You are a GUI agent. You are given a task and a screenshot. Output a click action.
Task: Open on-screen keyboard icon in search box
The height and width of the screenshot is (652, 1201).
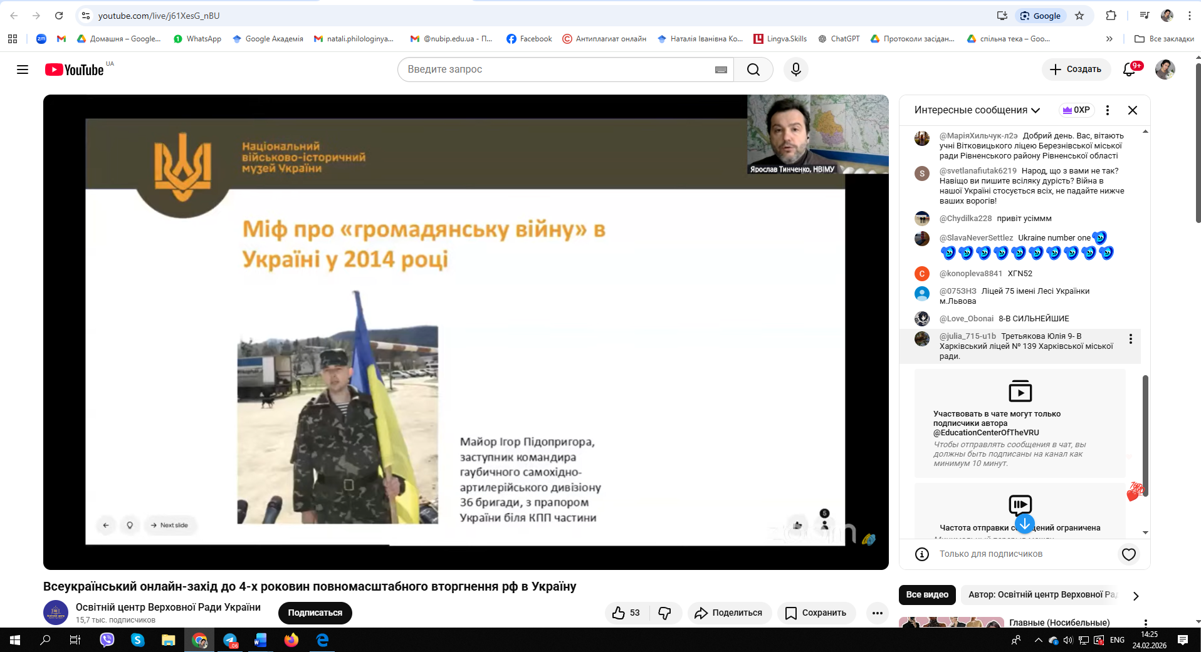(721, 70)
